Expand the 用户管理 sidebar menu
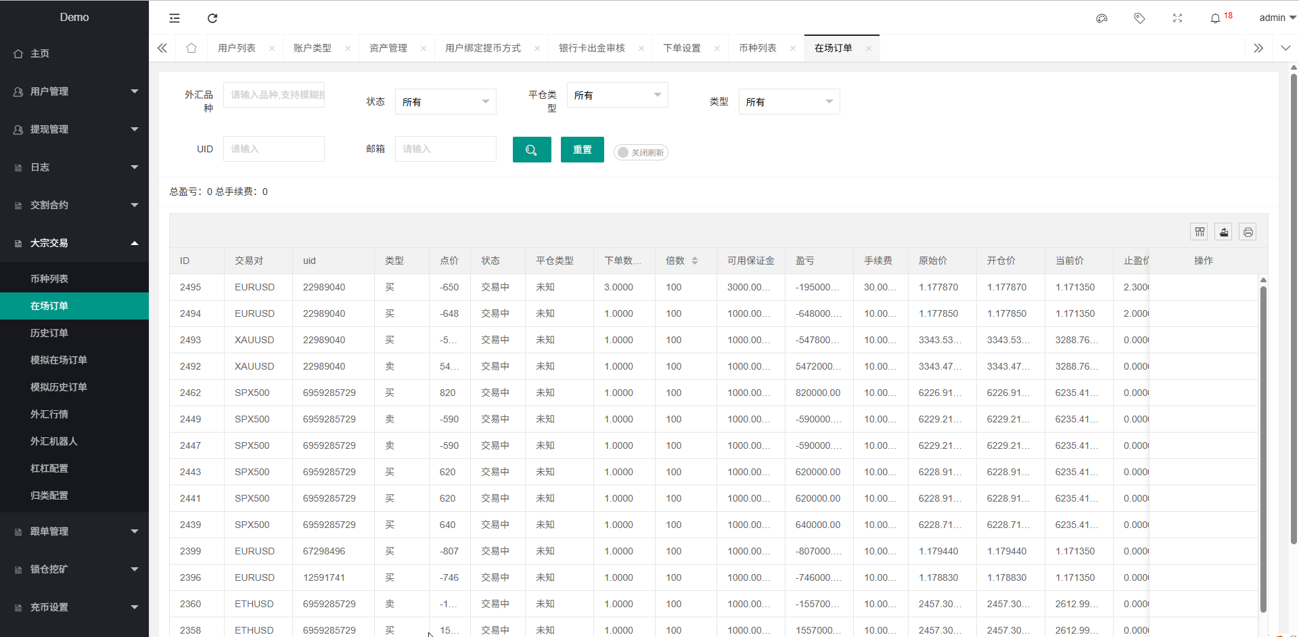The height and width of the screenshot is (637, 1299). click(74, 91)
